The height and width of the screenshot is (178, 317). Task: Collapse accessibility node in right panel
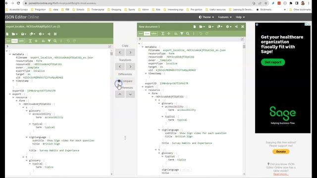[x=162, y=107]
